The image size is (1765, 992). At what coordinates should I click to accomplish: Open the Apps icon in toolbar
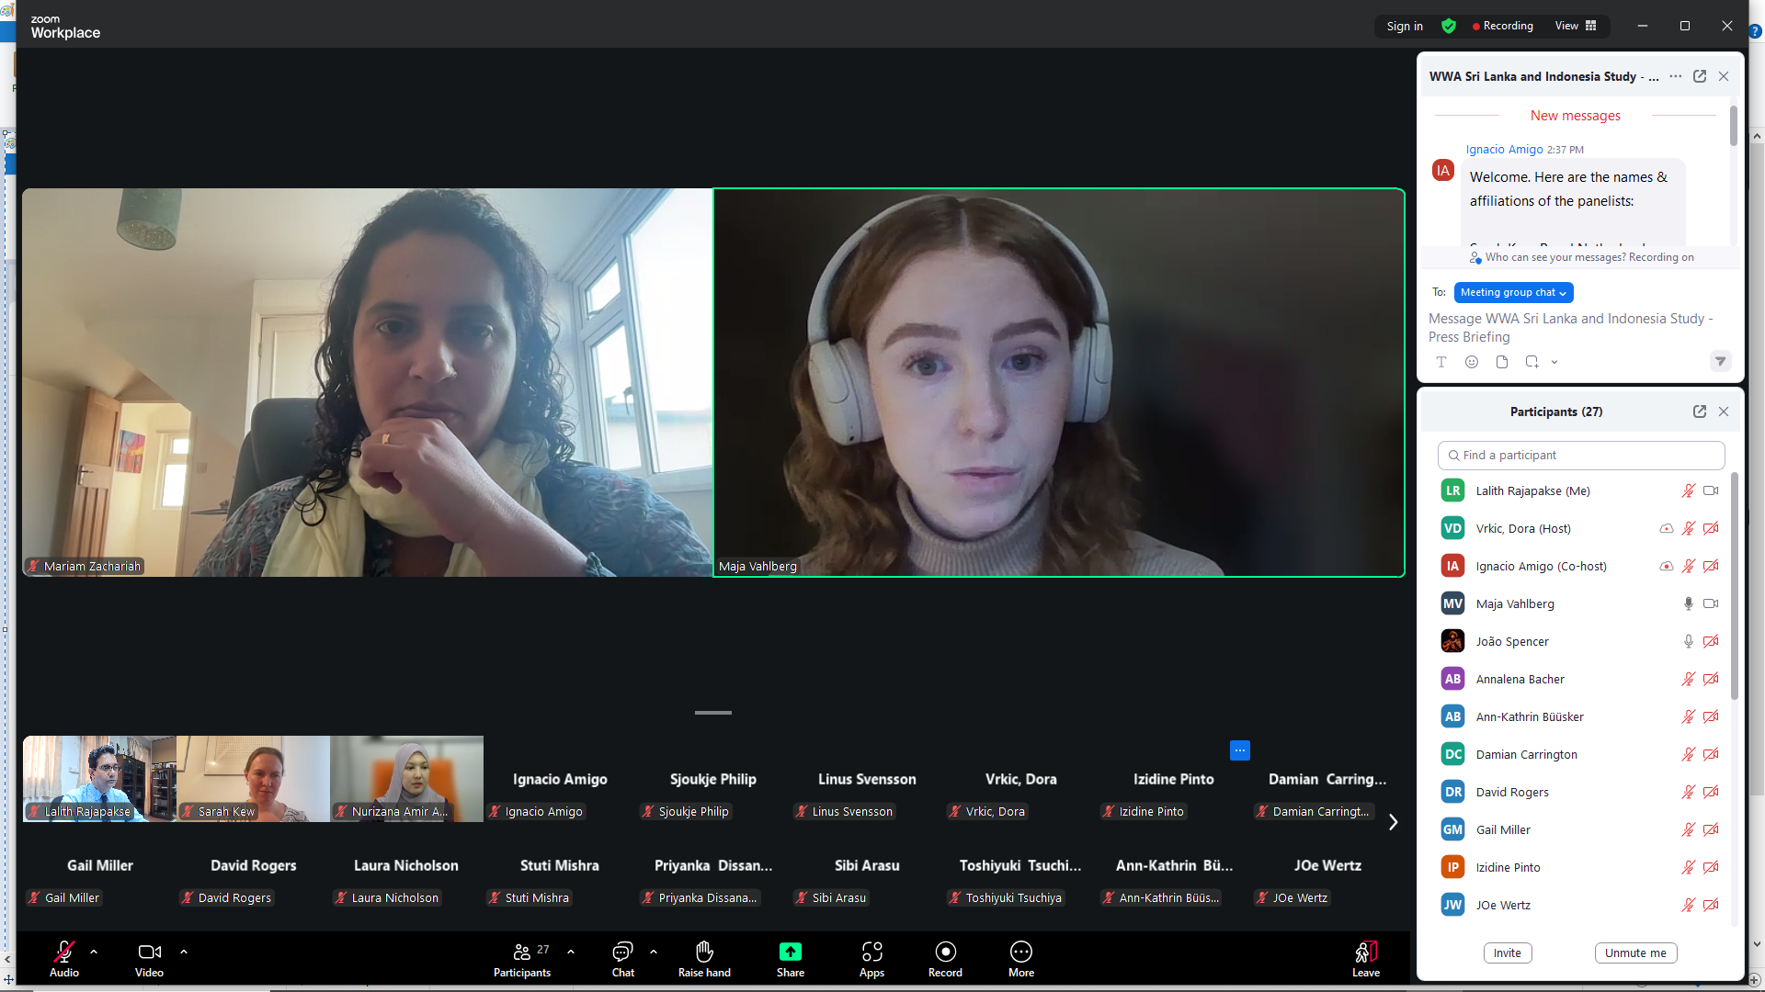tap(871, 952)
